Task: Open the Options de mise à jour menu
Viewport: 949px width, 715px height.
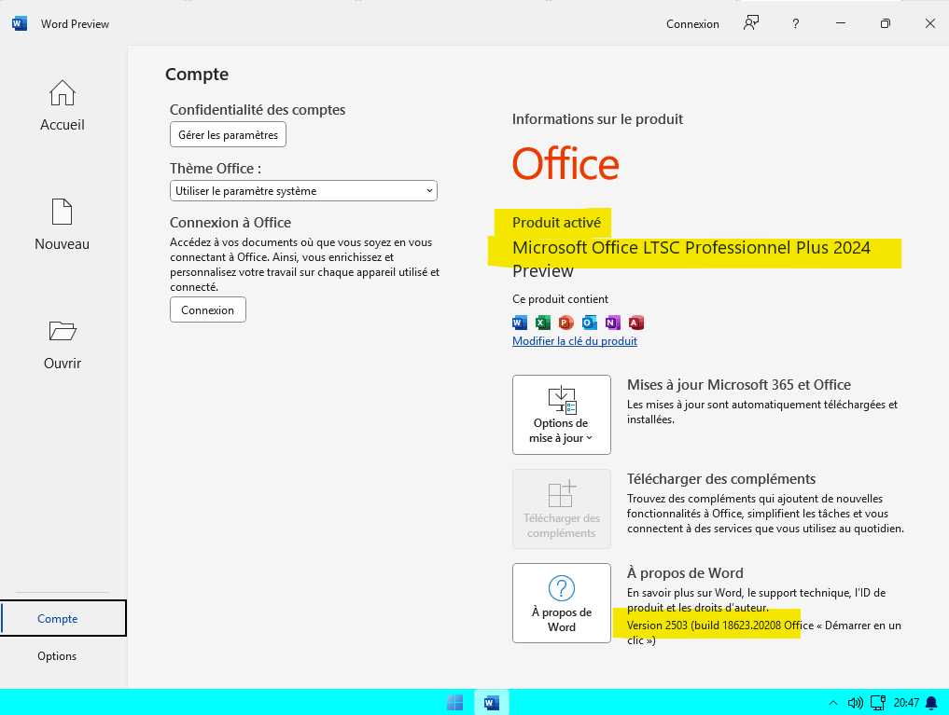Action: tap(562, 415)
